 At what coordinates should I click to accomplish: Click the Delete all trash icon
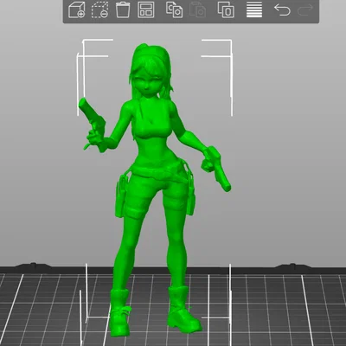[123, 10]
